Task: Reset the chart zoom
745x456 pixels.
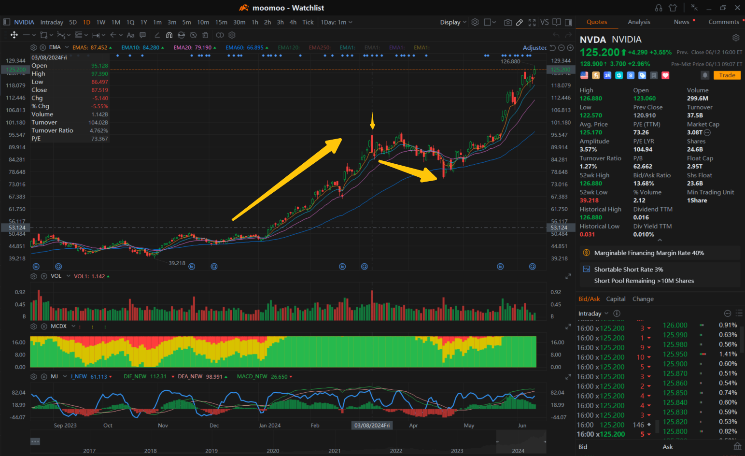Action: click(x=553, y=48)
